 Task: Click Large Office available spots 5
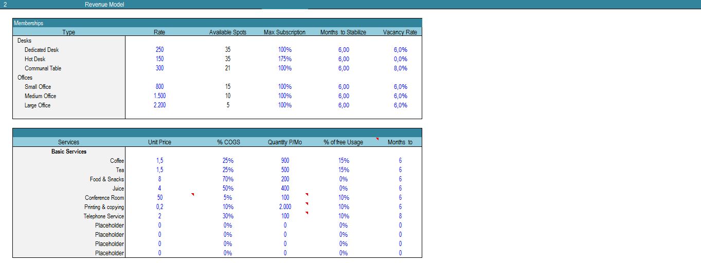(x=228, y=105)
